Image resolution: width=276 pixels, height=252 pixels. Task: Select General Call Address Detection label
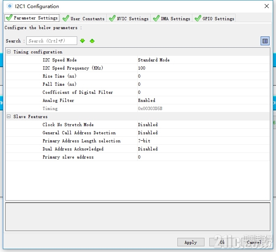[x=79, y=133]
